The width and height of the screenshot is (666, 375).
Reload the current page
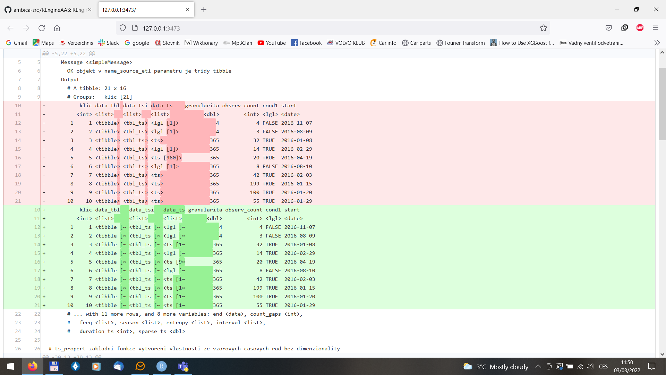click(42, 28)
